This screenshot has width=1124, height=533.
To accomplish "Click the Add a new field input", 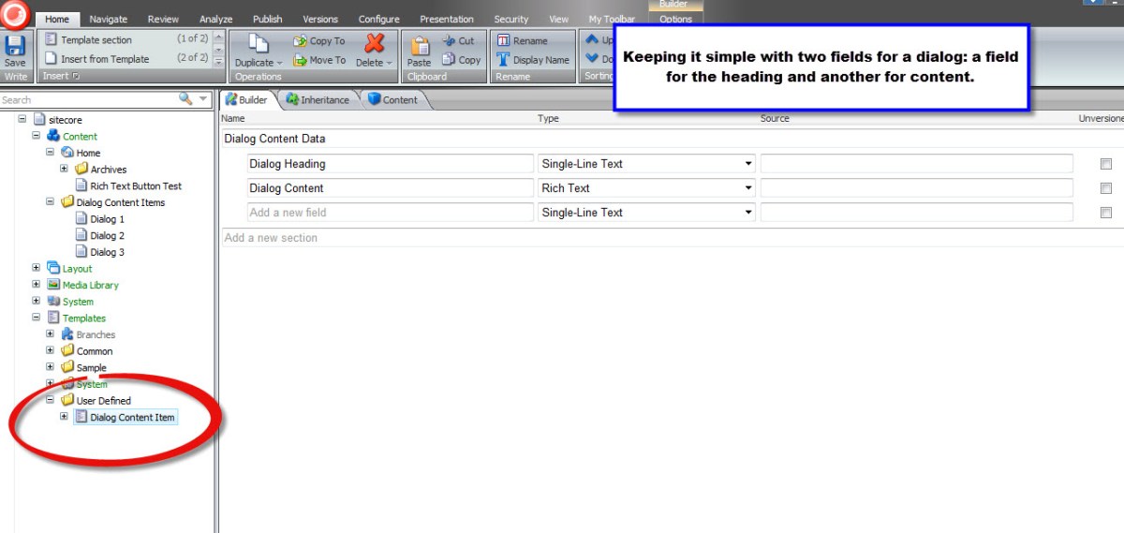I will click(389, 213).
